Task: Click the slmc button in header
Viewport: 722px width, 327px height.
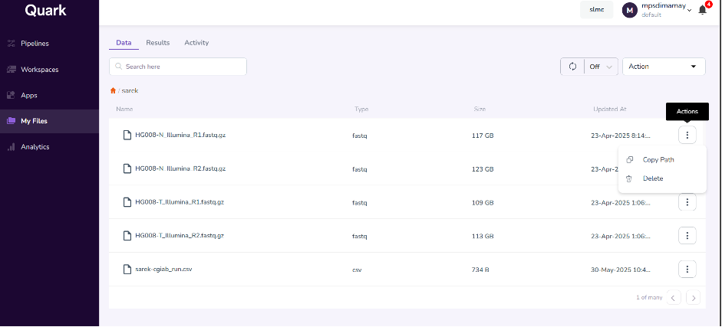Action: tap(596, 10)
